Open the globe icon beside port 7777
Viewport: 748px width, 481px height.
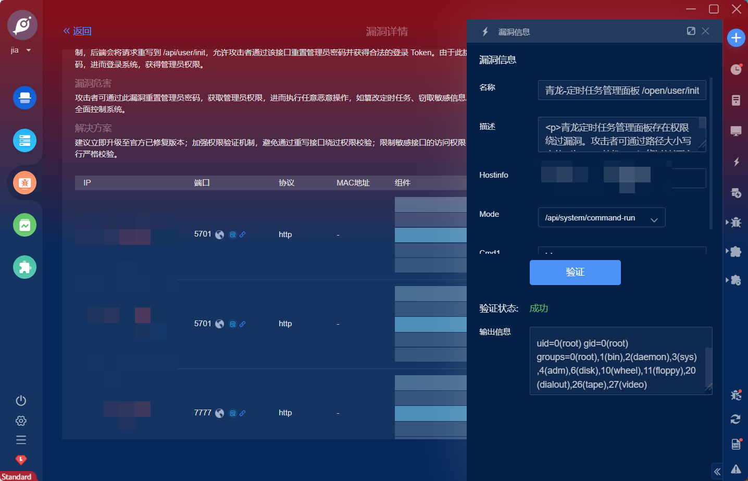tap(220, 413)
